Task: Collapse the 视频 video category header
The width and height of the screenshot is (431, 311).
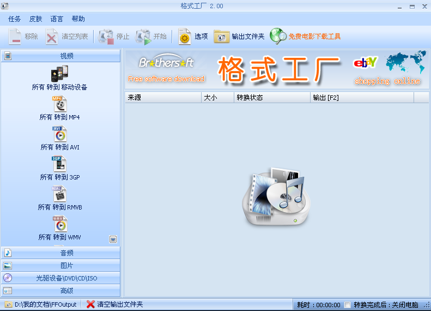Action: (60, 56)
